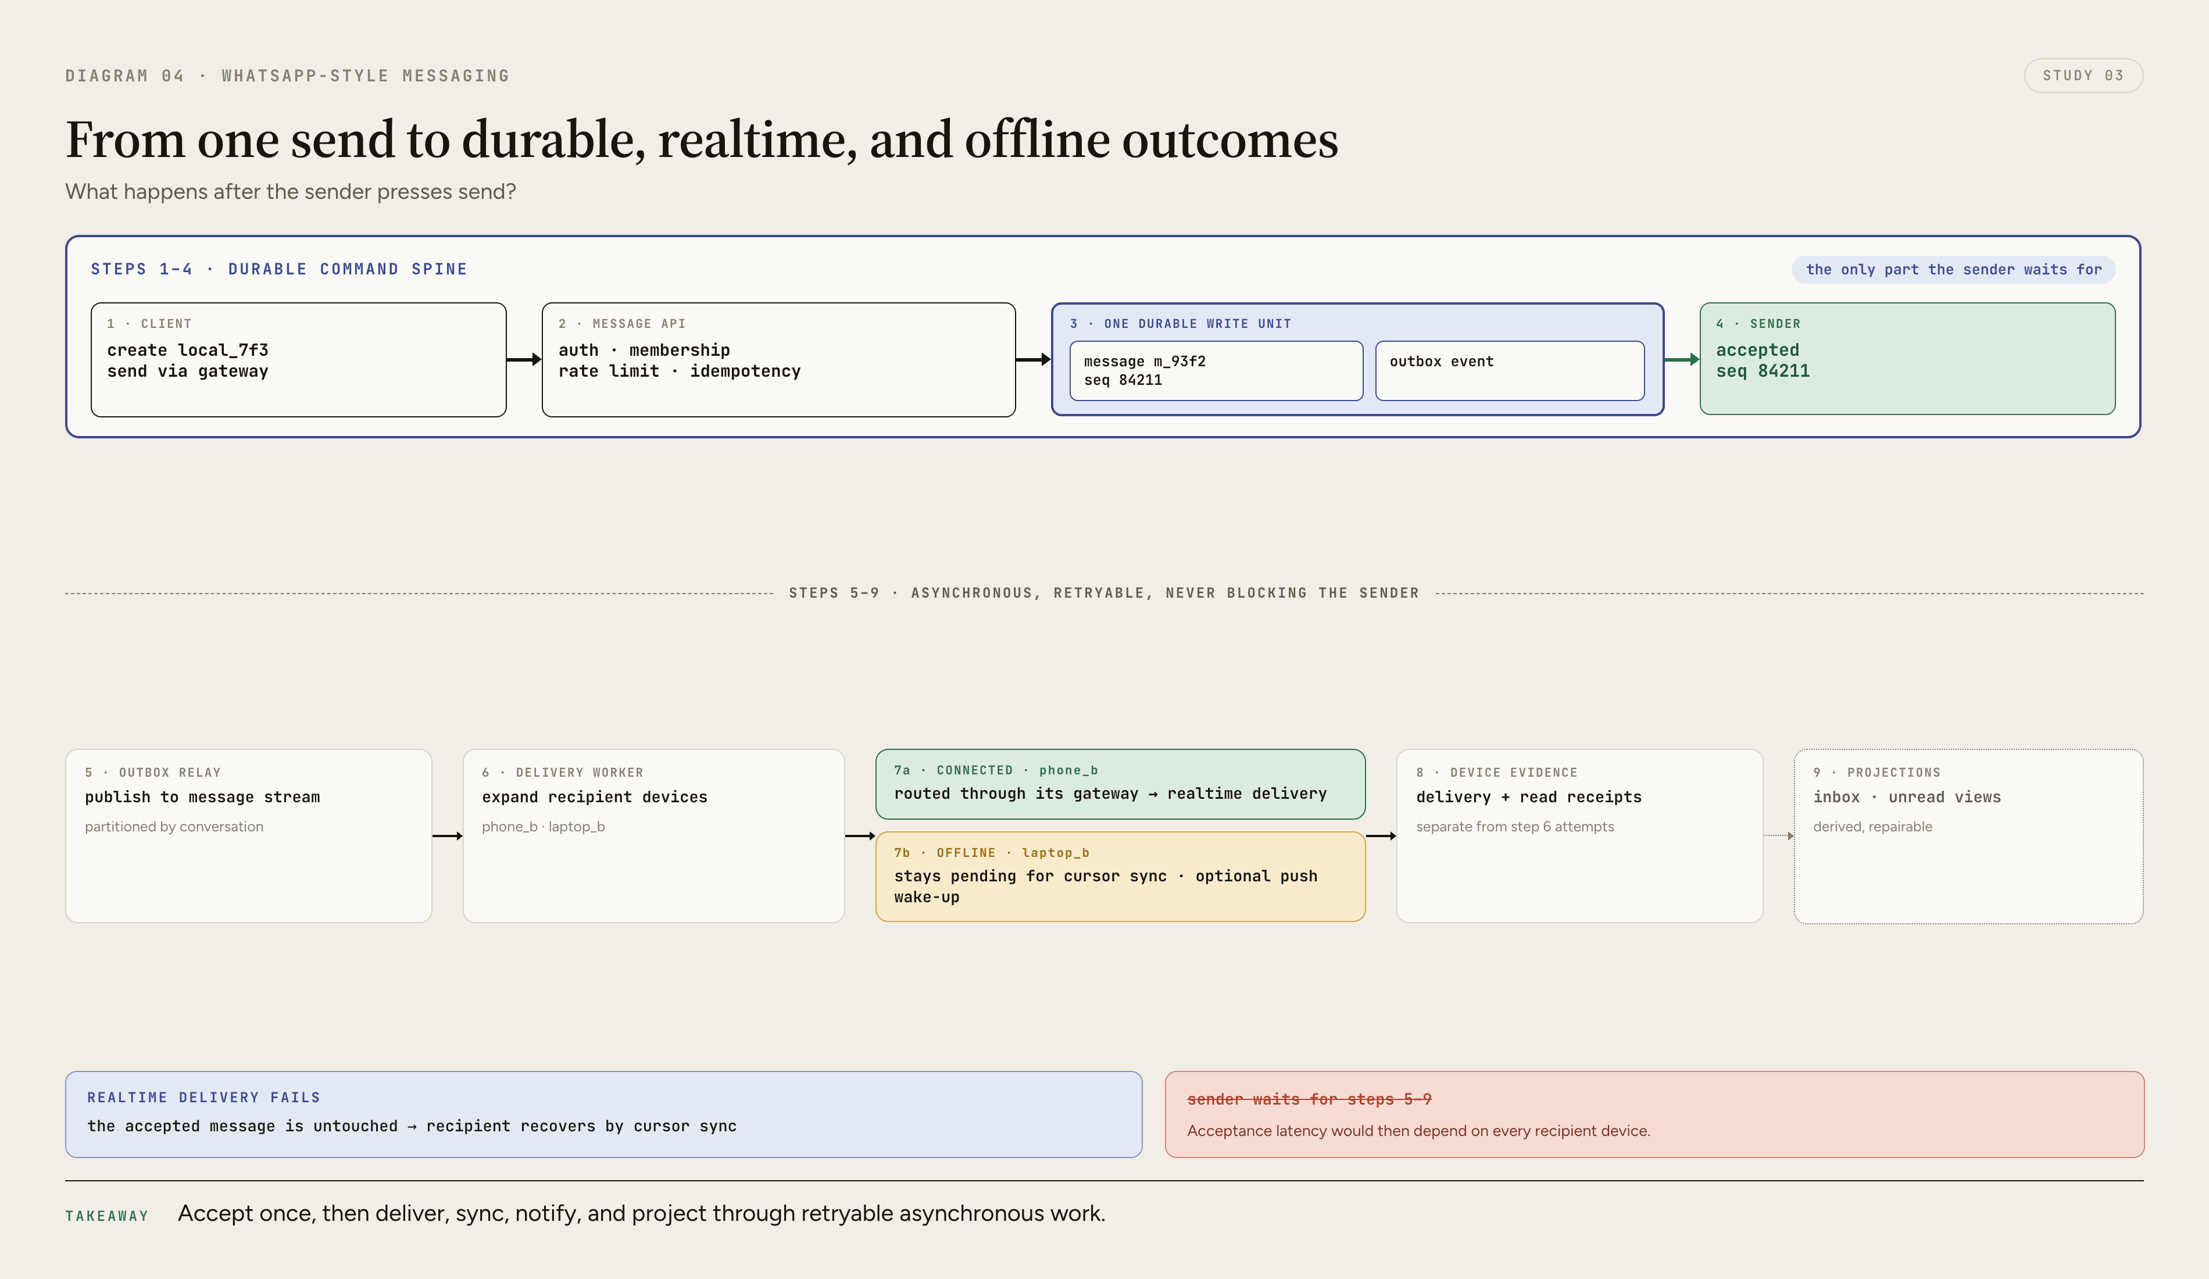Click 'partitioned by conversation' note

[174, 827]
